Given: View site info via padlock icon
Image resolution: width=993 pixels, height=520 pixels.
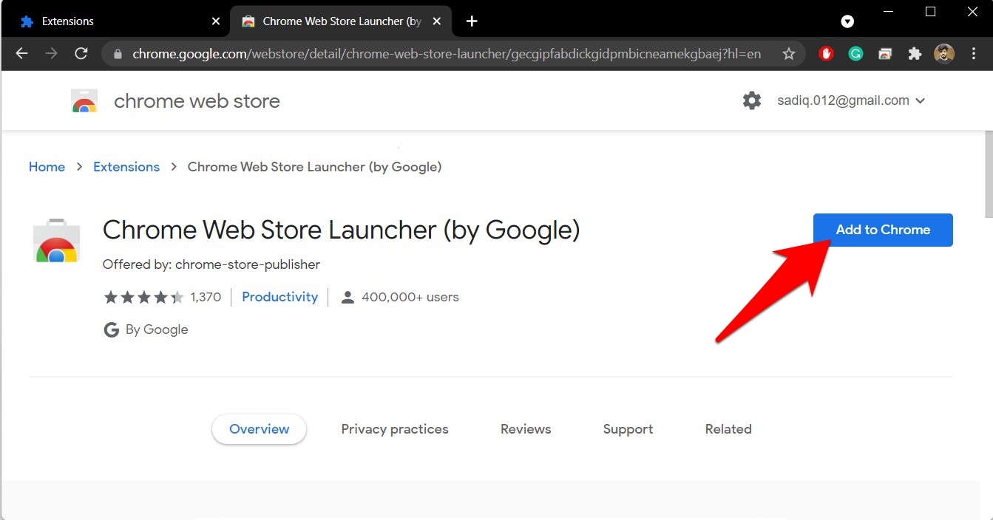Looking at the screenshot, I should click(x=118, y=54).
